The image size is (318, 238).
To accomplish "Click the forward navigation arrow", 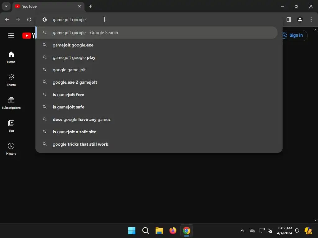I will (x=18, y=20).
